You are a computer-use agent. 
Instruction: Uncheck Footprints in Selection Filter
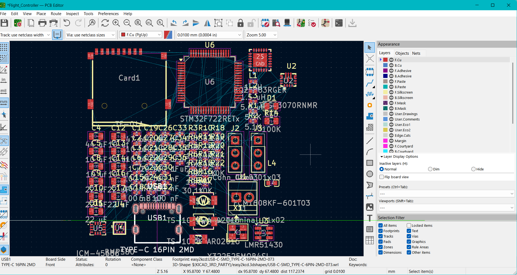[x=381, y=231]
